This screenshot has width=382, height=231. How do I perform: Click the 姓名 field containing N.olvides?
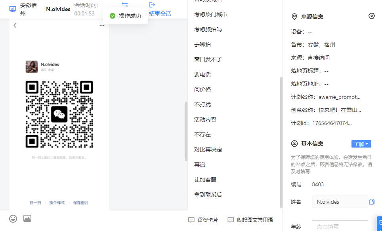[340, 202]
